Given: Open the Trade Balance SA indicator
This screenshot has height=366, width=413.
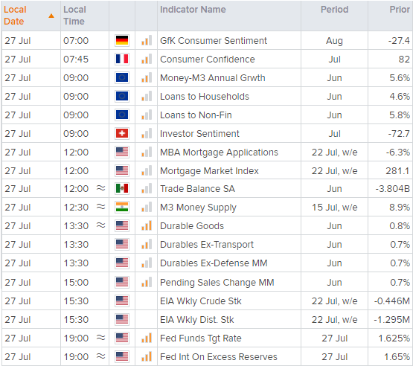Looking at the screenshot, I should (197, 189).
